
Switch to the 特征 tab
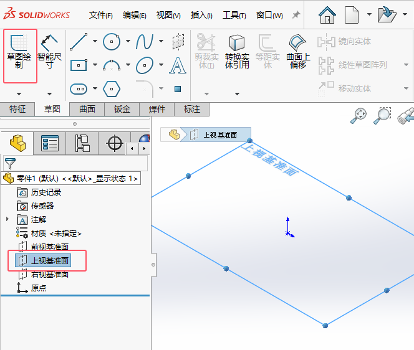click(x=17, y=109)
